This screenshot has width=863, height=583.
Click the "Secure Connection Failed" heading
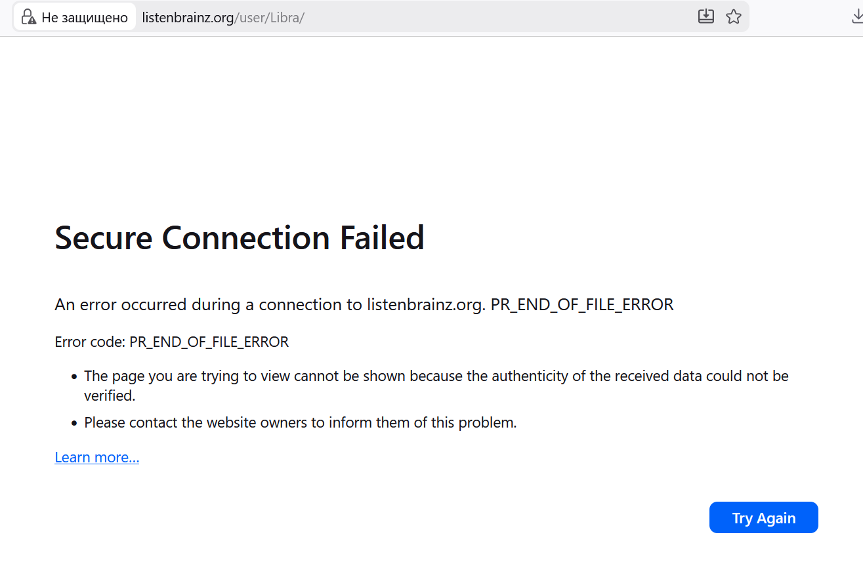[x=240, y=237]
